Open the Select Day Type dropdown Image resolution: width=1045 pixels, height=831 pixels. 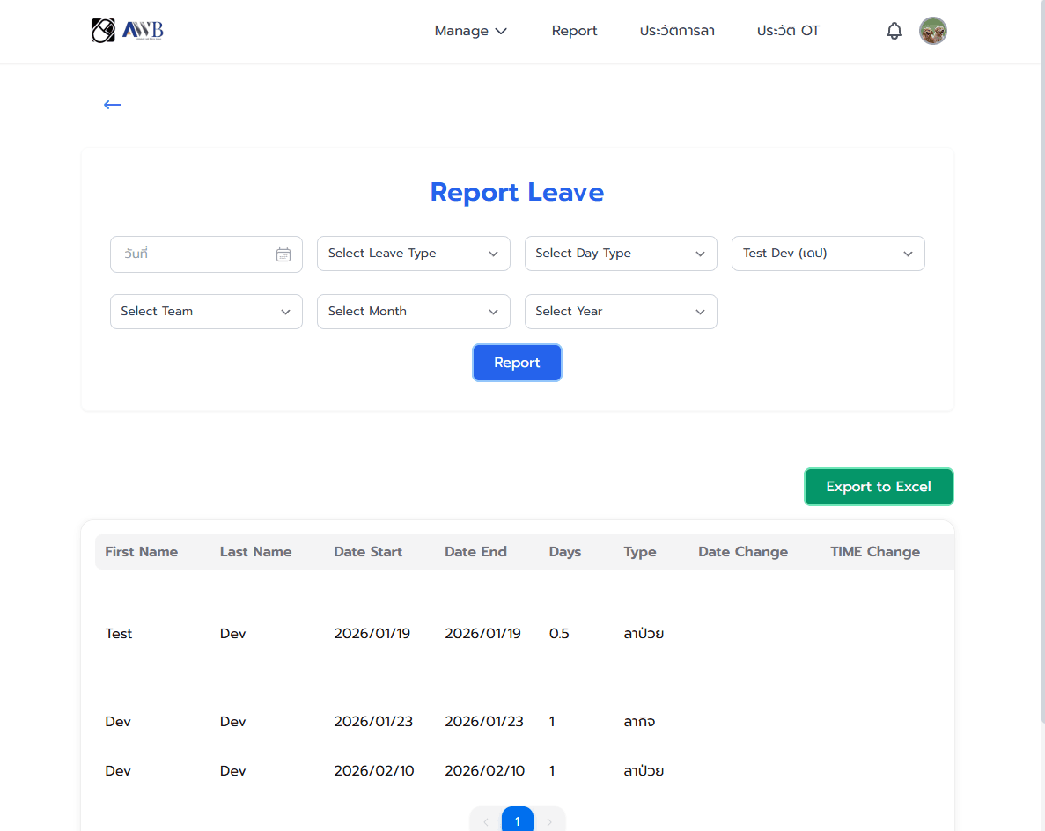[x=621, y=254]
